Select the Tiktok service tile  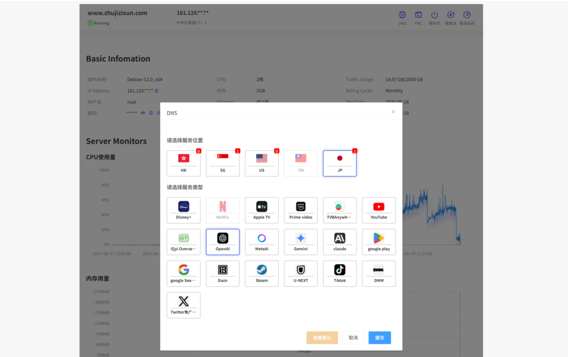(340, 274)
